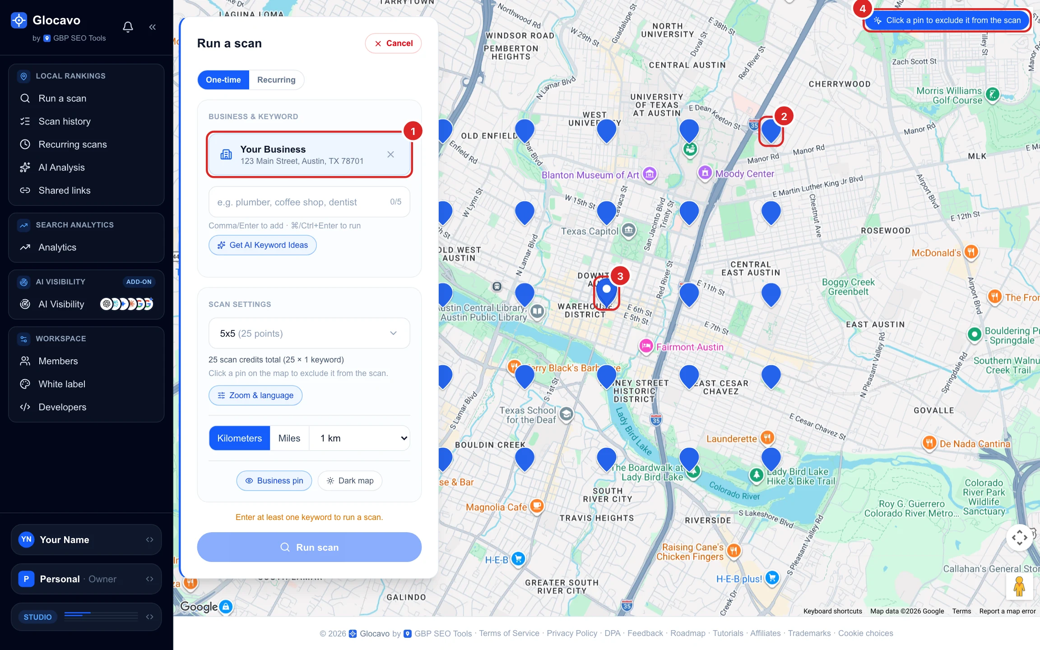Remove Your Business selection with X icon
The image size is (1040, 650).
pos(390,154)
